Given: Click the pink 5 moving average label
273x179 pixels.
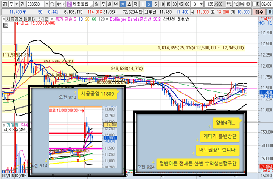Looking at the screenshot, I should (x=75, y=19).
